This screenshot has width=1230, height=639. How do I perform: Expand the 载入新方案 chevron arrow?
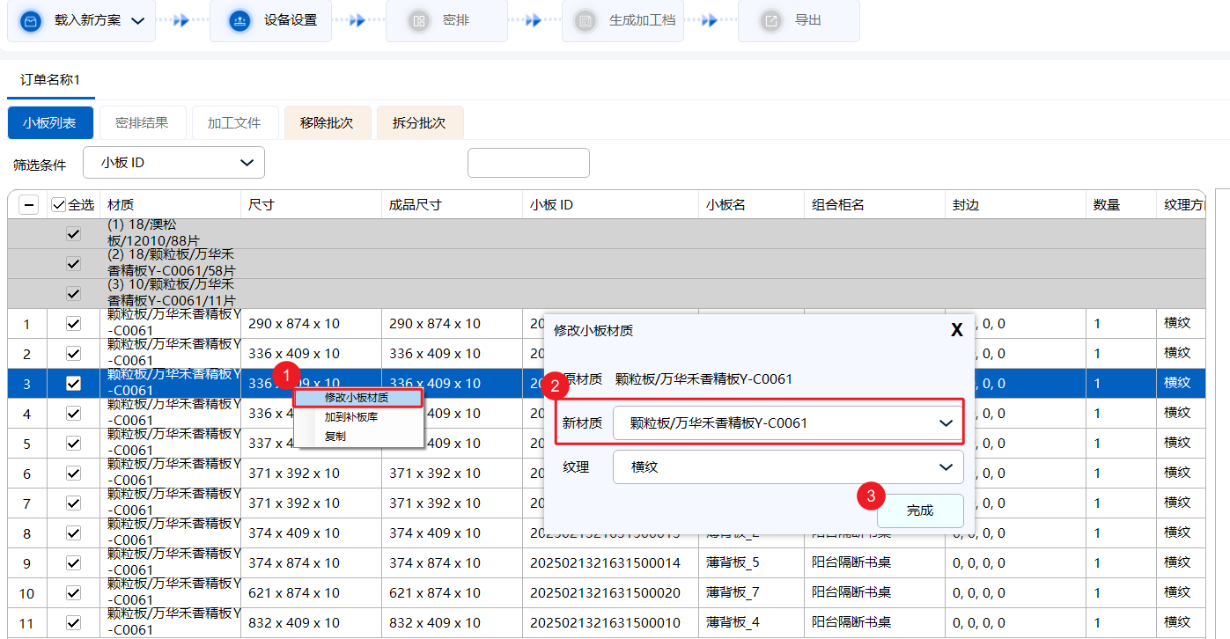click(x=137, y=21)
